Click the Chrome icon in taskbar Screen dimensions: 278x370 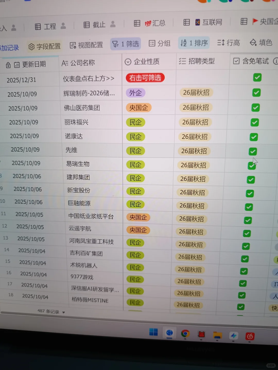[x=185, y=334]
